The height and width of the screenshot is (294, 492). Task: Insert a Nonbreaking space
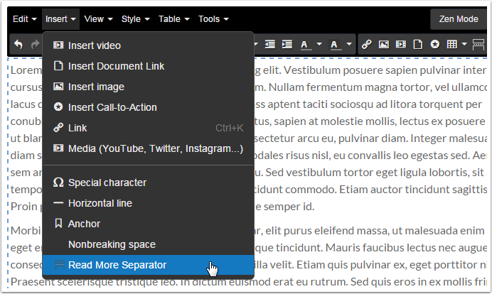point(148,244)
